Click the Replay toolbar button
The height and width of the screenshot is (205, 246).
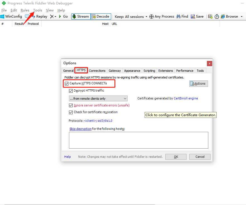(40, 16)
